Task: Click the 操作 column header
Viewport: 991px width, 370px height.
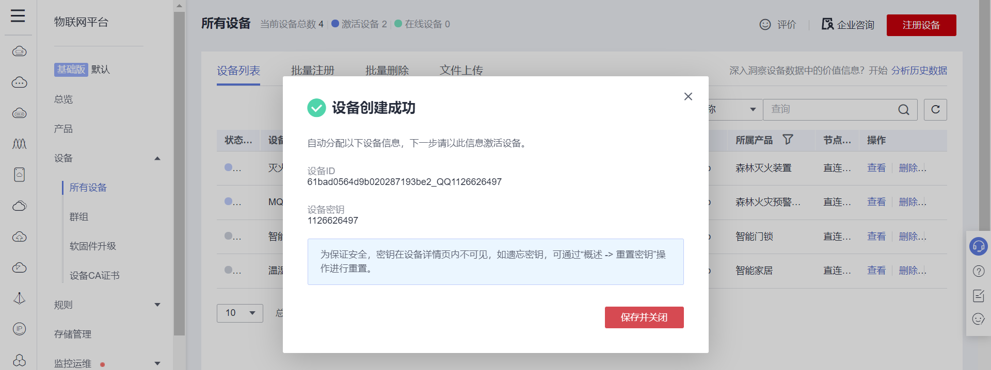Action: click(876, 140)
